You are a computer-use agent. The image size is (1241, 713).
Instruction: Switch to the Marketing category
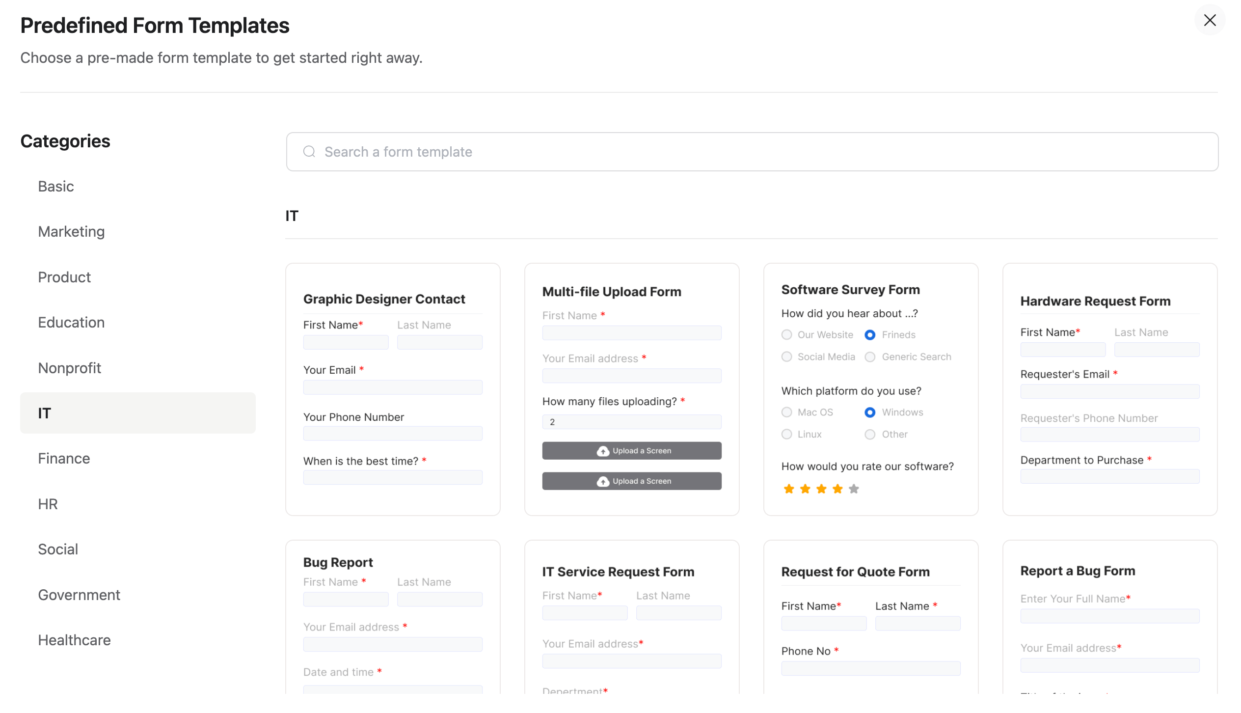point(71,231)
